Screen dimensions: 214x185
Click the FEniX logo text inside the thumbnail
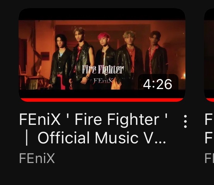[x=103, y=81]
